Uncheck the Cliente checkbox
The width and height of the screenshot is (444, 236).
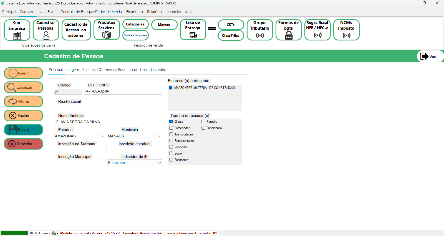(171, 122)
